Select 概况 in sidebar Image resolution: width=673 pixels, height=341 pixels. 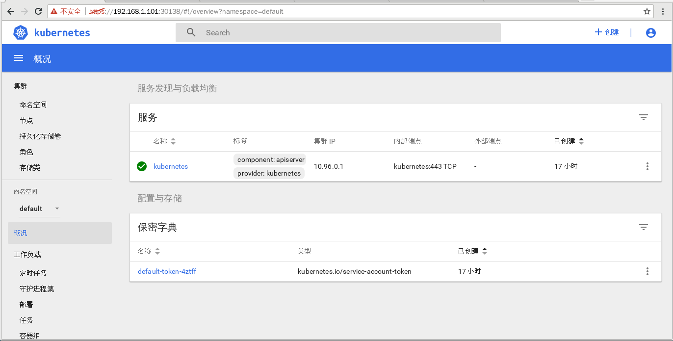[x=60, y=233]
